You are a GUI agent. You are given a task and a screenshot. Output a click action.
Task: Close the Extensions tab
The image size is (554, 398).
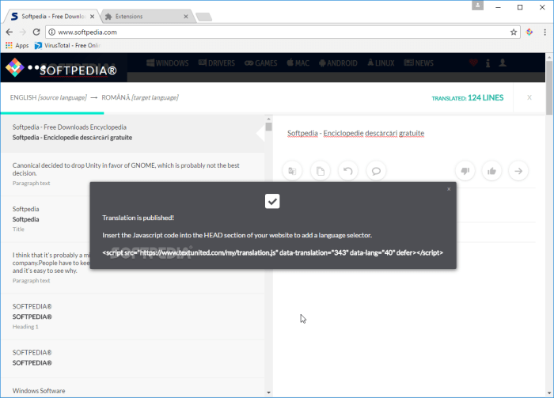[x=186, y=17]
